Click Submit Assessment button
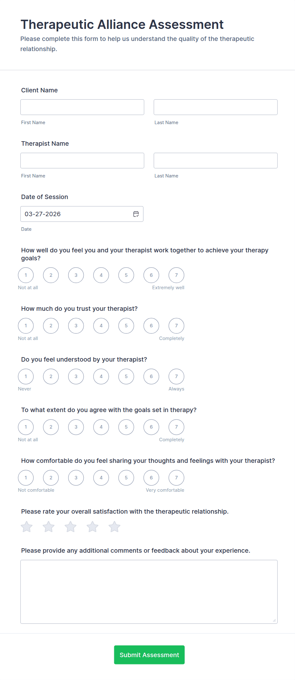This screenshot has width=295, height=680. tap(149, 655)
